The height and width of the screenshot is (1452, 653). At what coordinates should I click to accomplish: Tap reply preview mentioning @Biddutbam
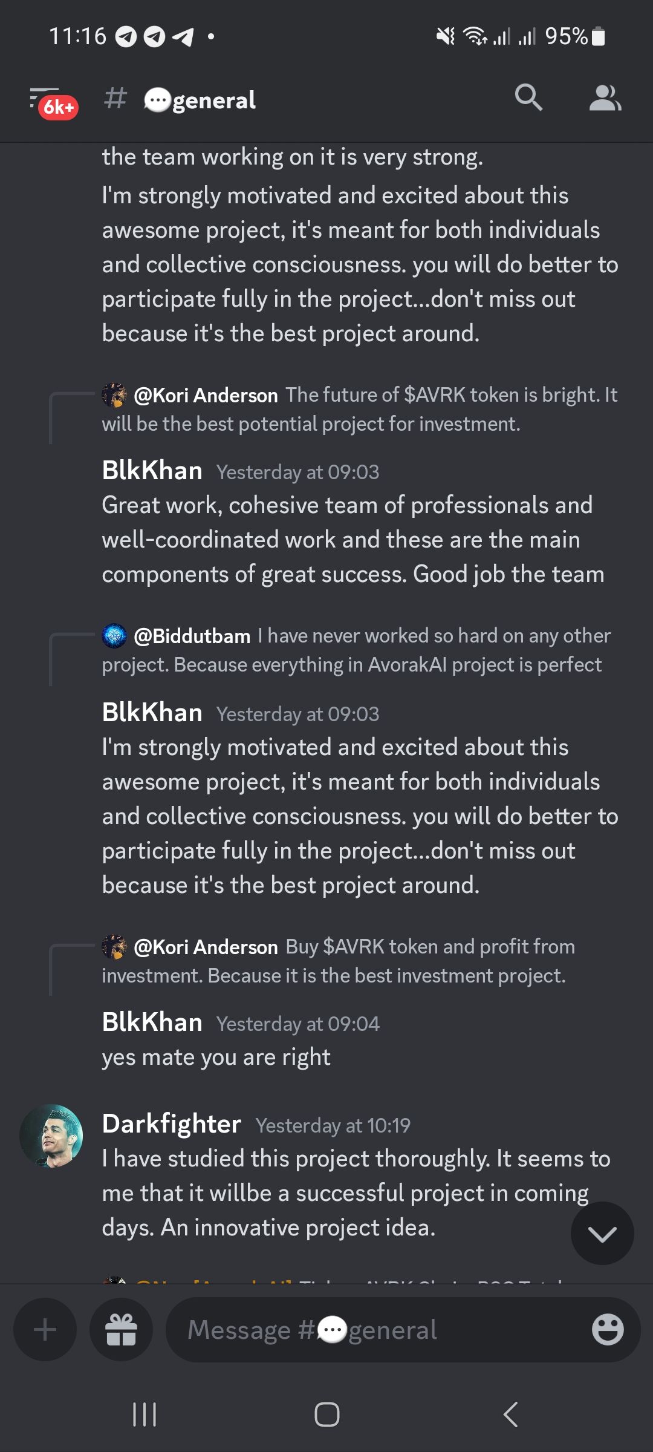(357, 650)
